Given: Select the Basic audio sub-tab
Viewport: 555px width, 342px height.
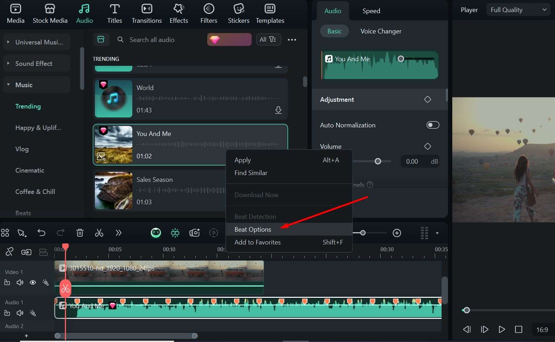Looking at the screenshot, I should (334, 31).
